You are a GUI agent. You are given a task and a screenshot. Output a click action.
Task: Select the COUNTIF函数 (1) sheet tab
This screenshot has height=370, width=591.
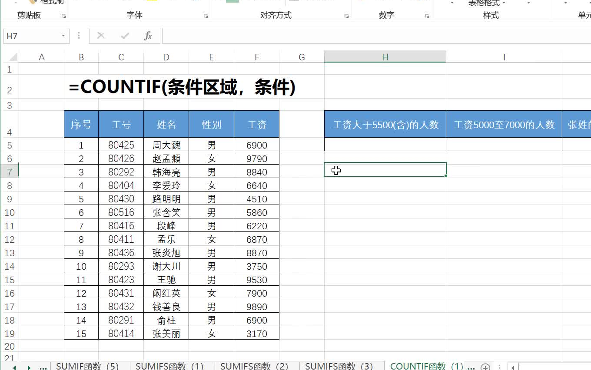click(x=426, y=367)
